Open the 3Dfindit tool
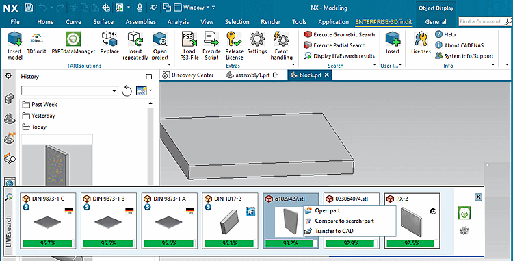 click(36, 43)
